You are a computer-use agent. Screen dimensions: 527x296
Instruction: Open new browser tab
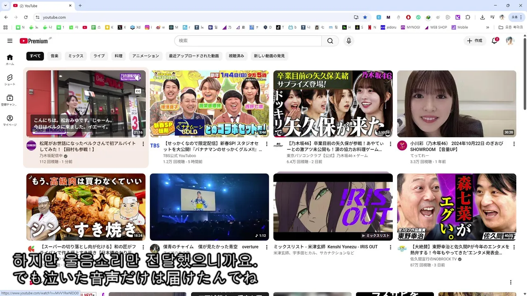[x=80, y=5]
